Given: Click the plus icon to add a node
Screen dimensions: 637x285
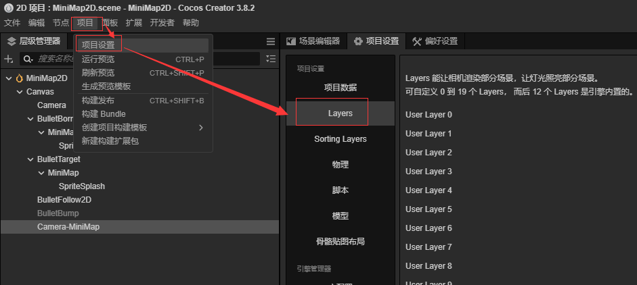Looking at the screenshot, I should click(x=8, y=59).
